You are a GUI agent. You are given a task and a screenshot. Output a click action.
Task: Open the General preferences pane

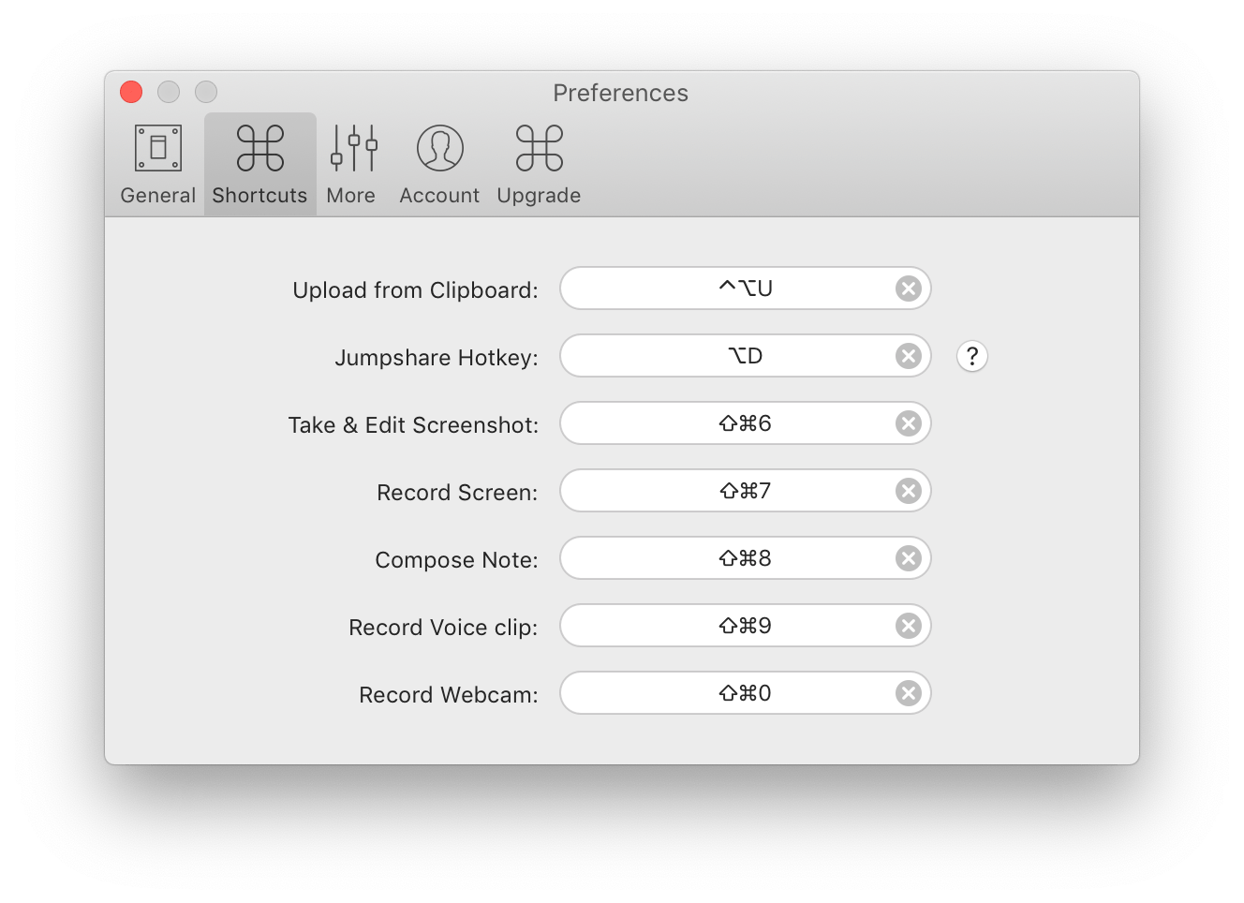[157, 164]
